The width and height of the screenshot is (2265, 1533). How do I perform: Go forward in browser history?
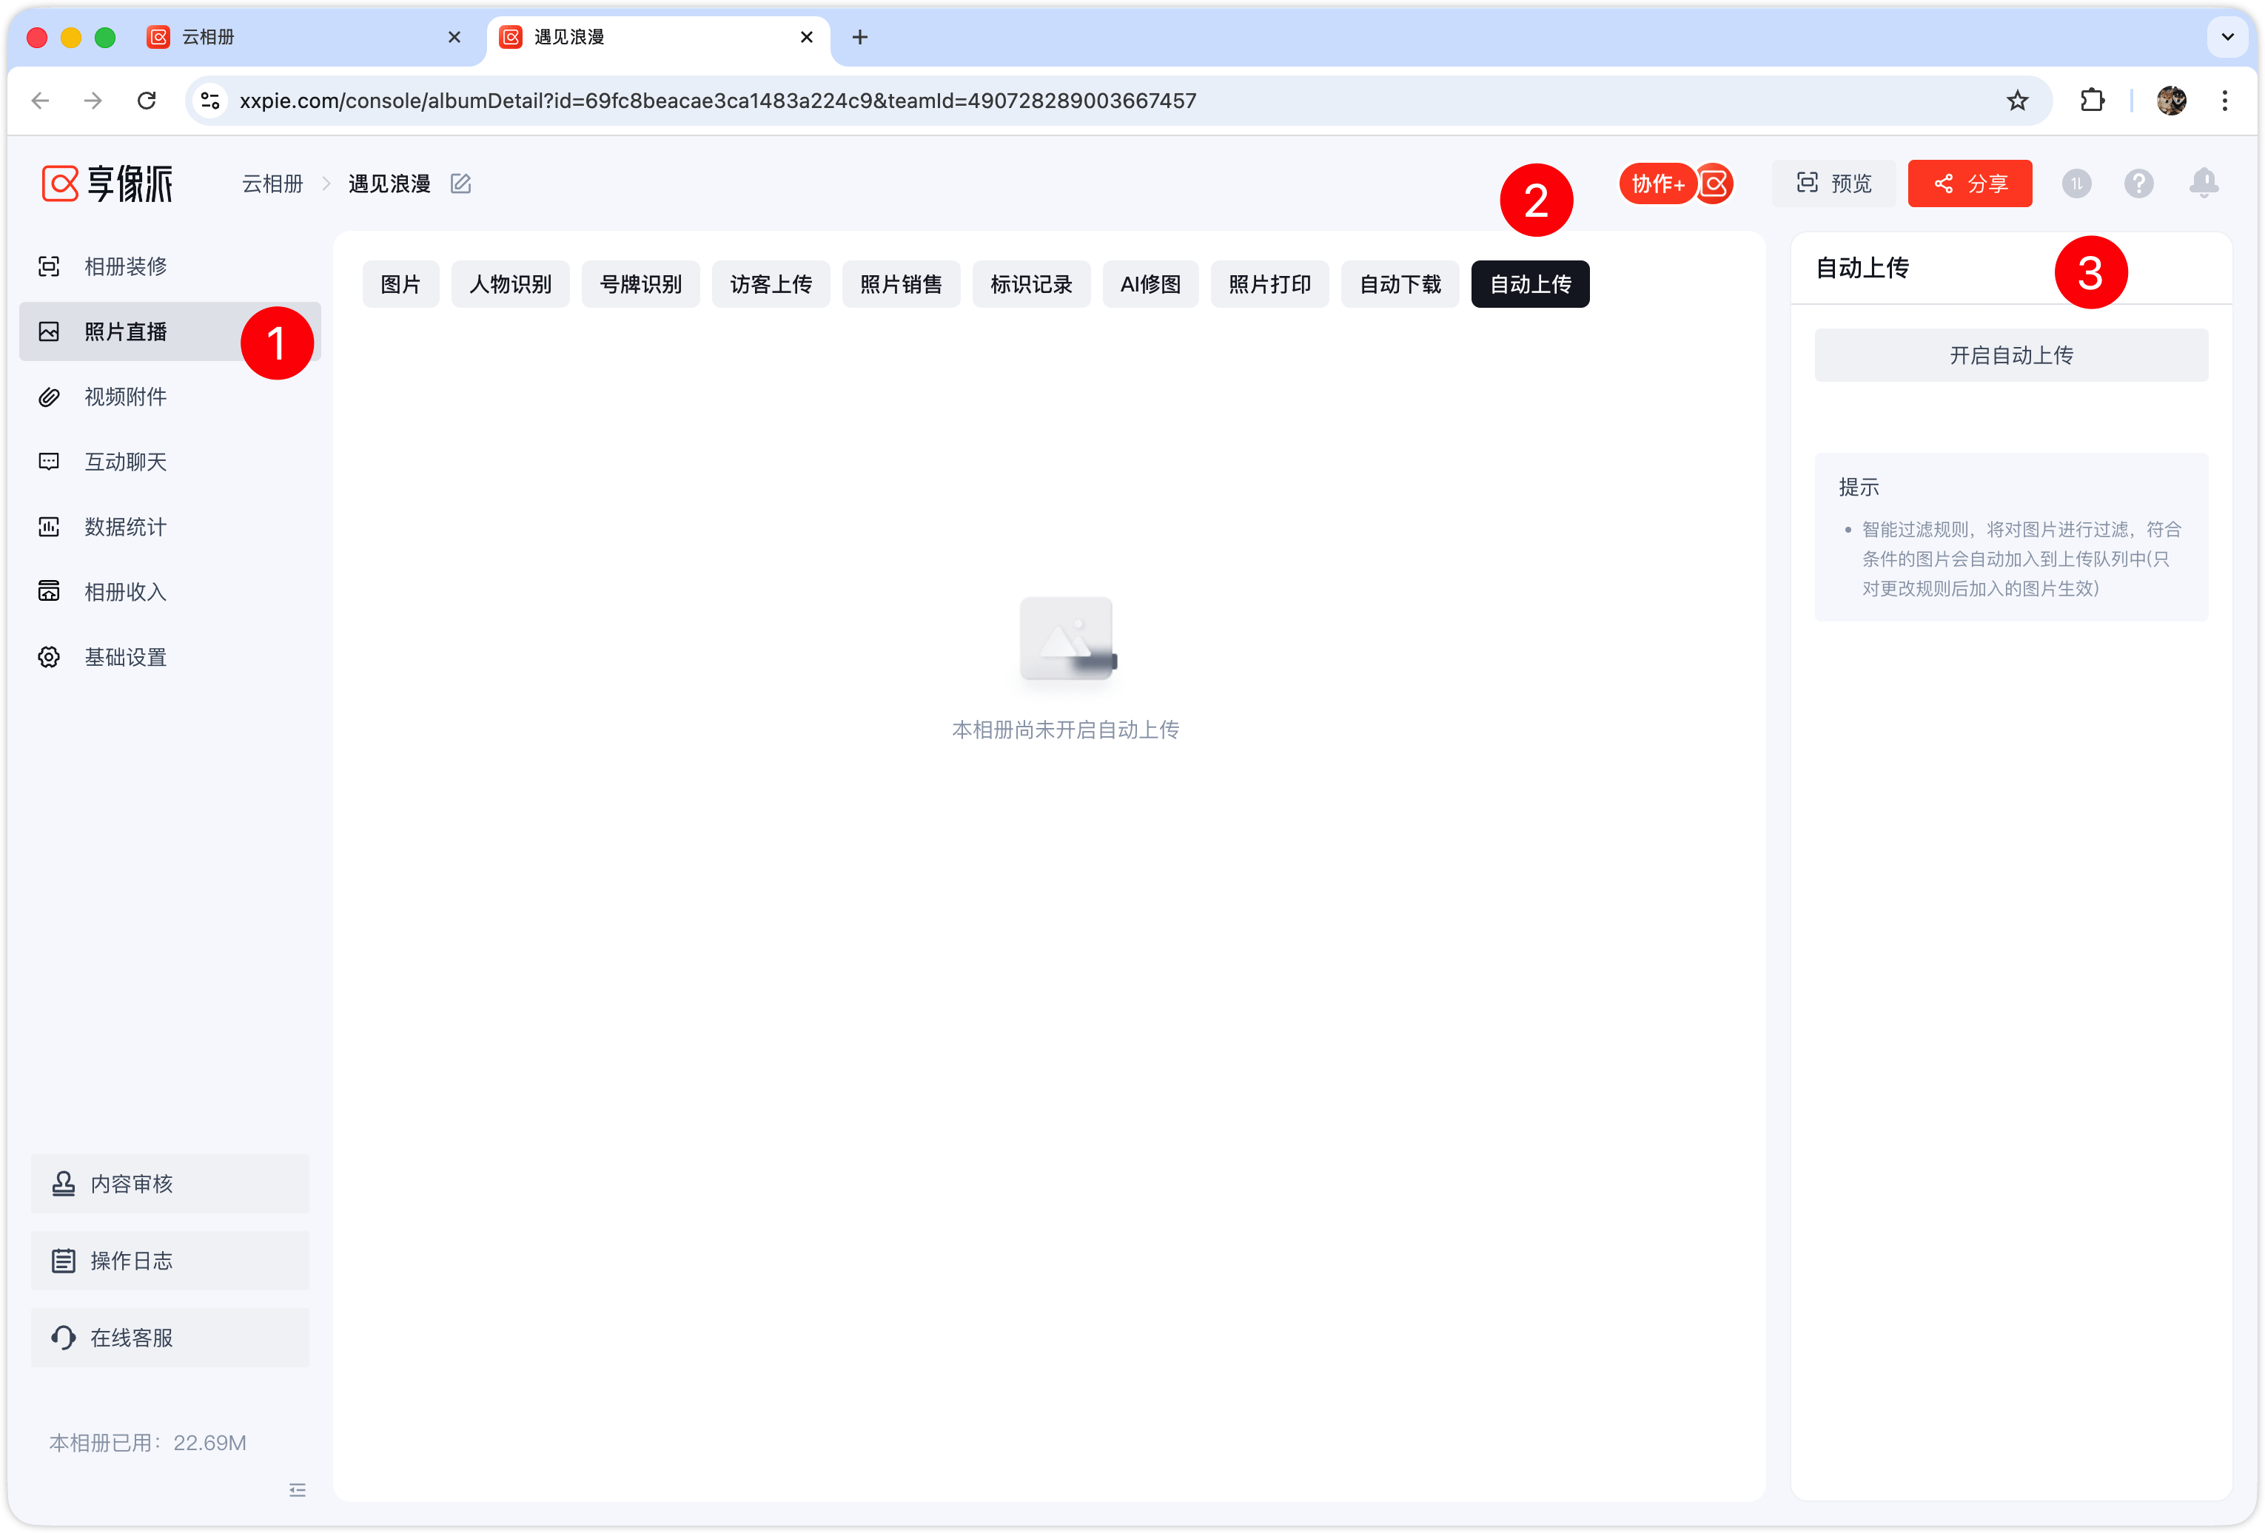click(x=93, y=101)
